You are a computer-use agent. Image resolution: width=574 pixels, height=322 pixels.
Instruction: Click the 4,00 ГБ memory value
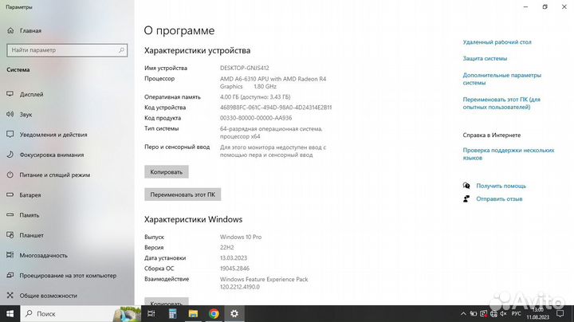[255, 97]
